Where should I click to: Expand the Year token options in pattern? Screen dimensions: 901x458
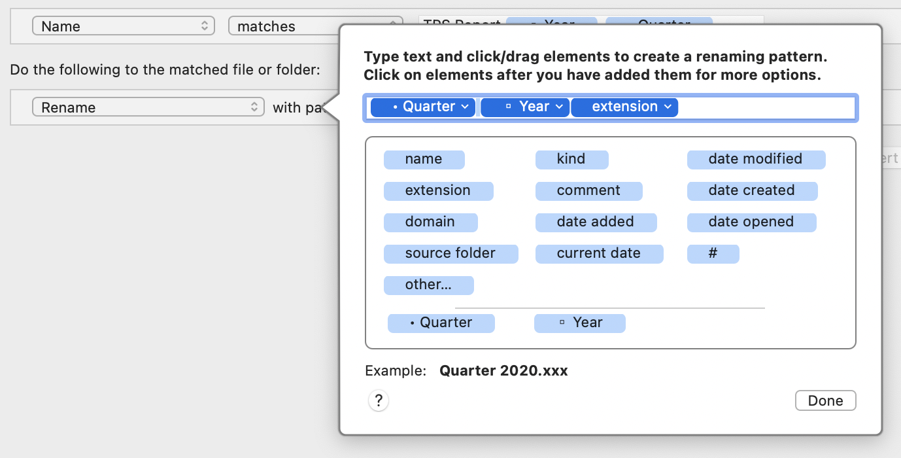click(560, 107)
